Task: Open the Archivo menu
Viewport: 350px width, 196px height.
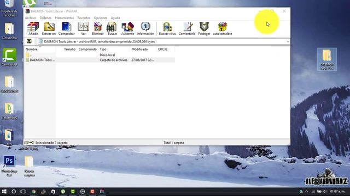Action: click(x=31, y=18)
